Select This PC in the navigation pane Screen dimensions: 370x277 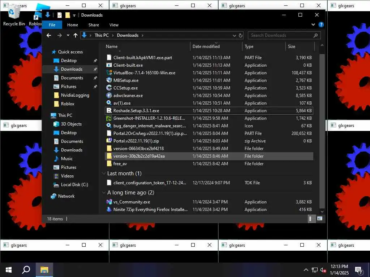[x=65, y=115]
